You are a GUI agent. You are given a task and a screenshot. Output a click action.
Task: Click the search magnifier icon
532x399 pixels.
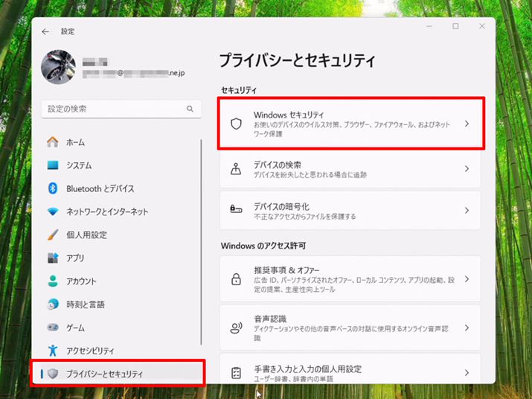tap(190, 109)
